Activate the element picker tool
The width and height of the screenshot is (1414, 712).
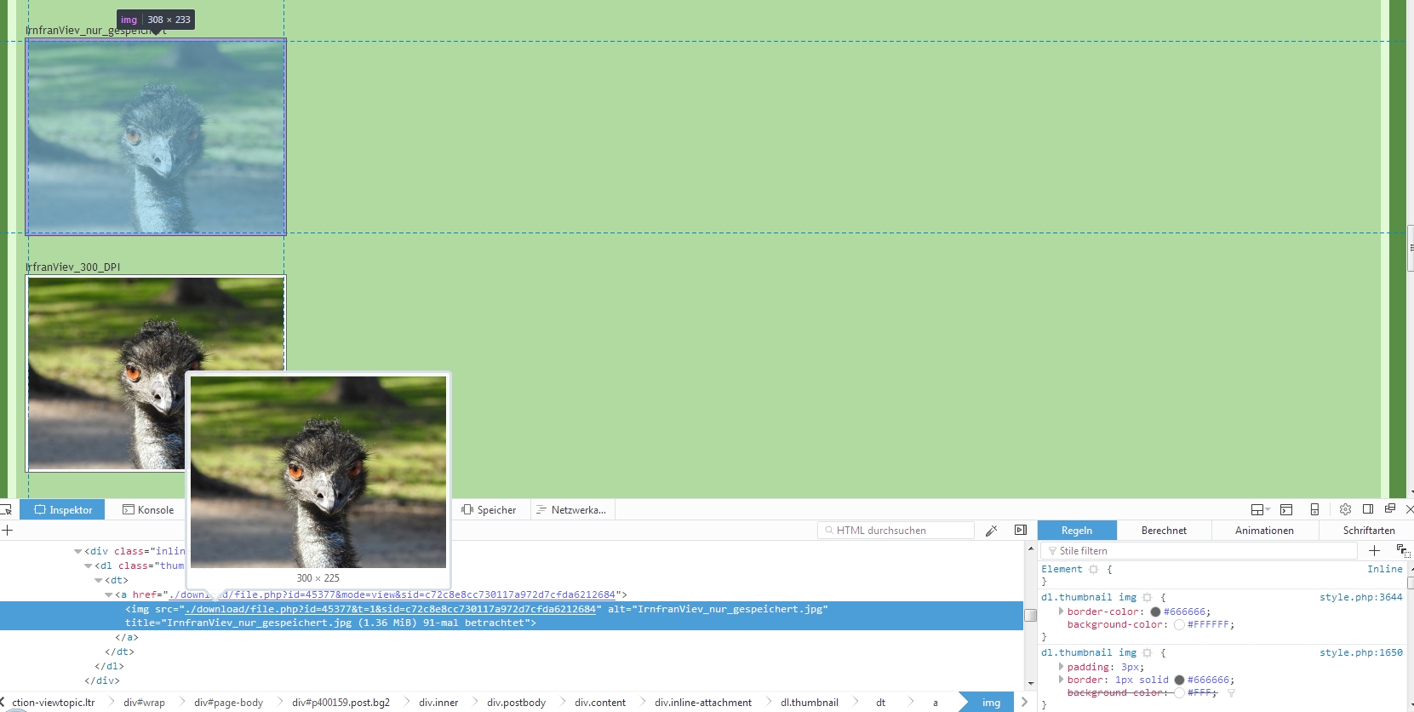6,510
